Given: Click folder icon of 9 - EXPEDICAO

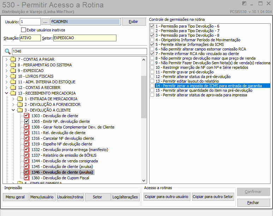Looking at the screenshot, I should (x=13, y=71).
